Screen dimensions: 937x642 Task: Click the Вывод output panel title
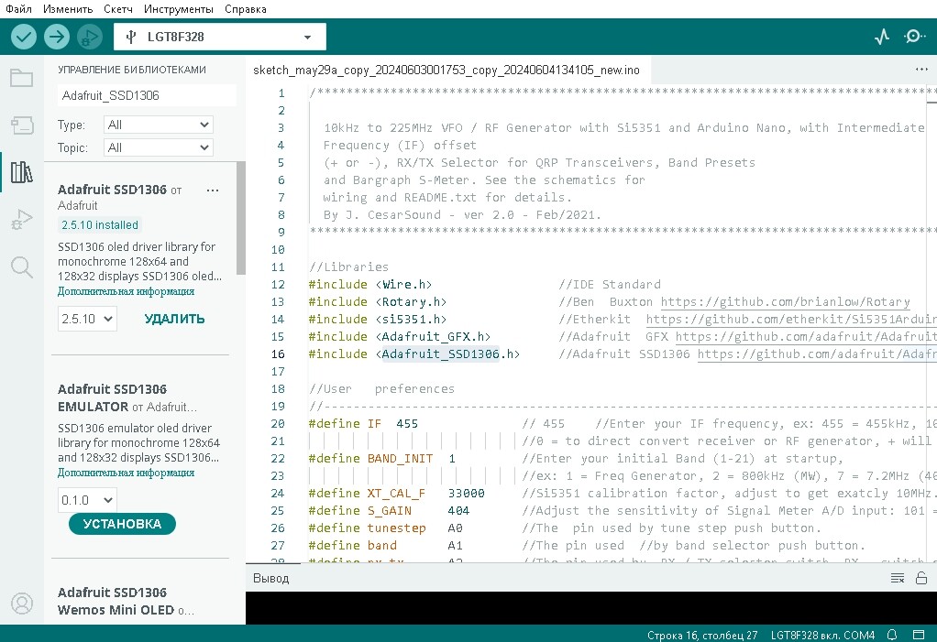click(270, 578)
